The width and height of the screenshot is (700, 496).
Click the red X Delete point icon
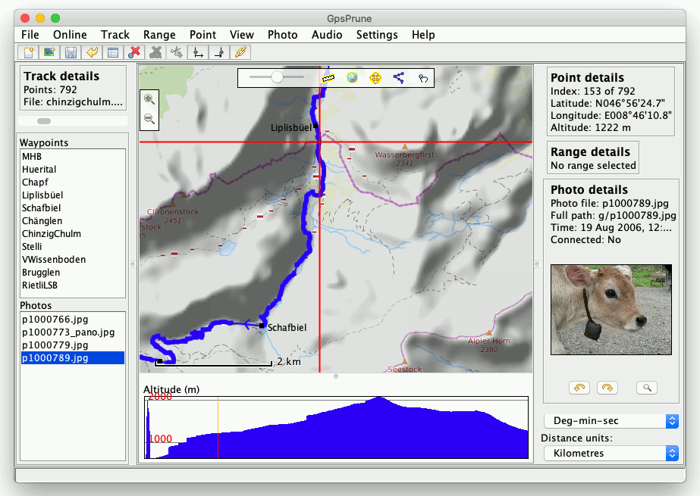(134, 52)
